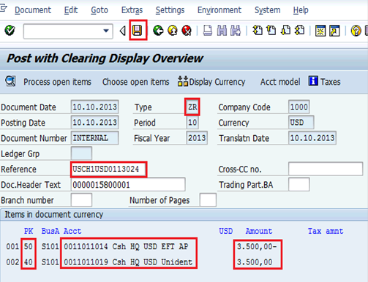
Task: Click the Find Next binoculars icon
Action: (236, 31)
